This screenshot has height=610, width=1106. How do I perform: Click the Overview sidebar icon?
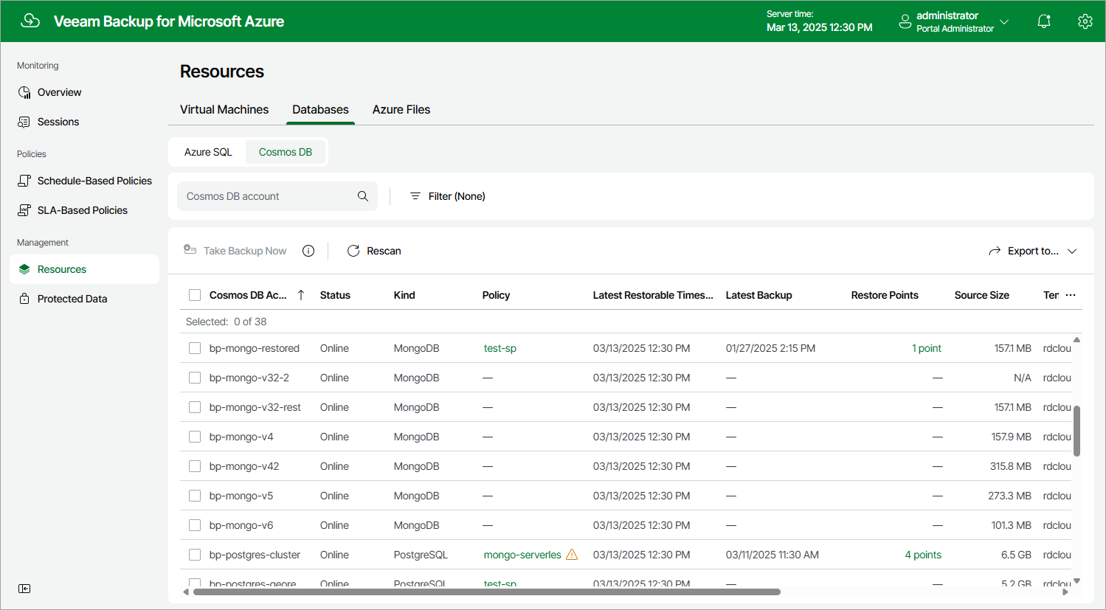pyautogui.click(x=24, y=92)
